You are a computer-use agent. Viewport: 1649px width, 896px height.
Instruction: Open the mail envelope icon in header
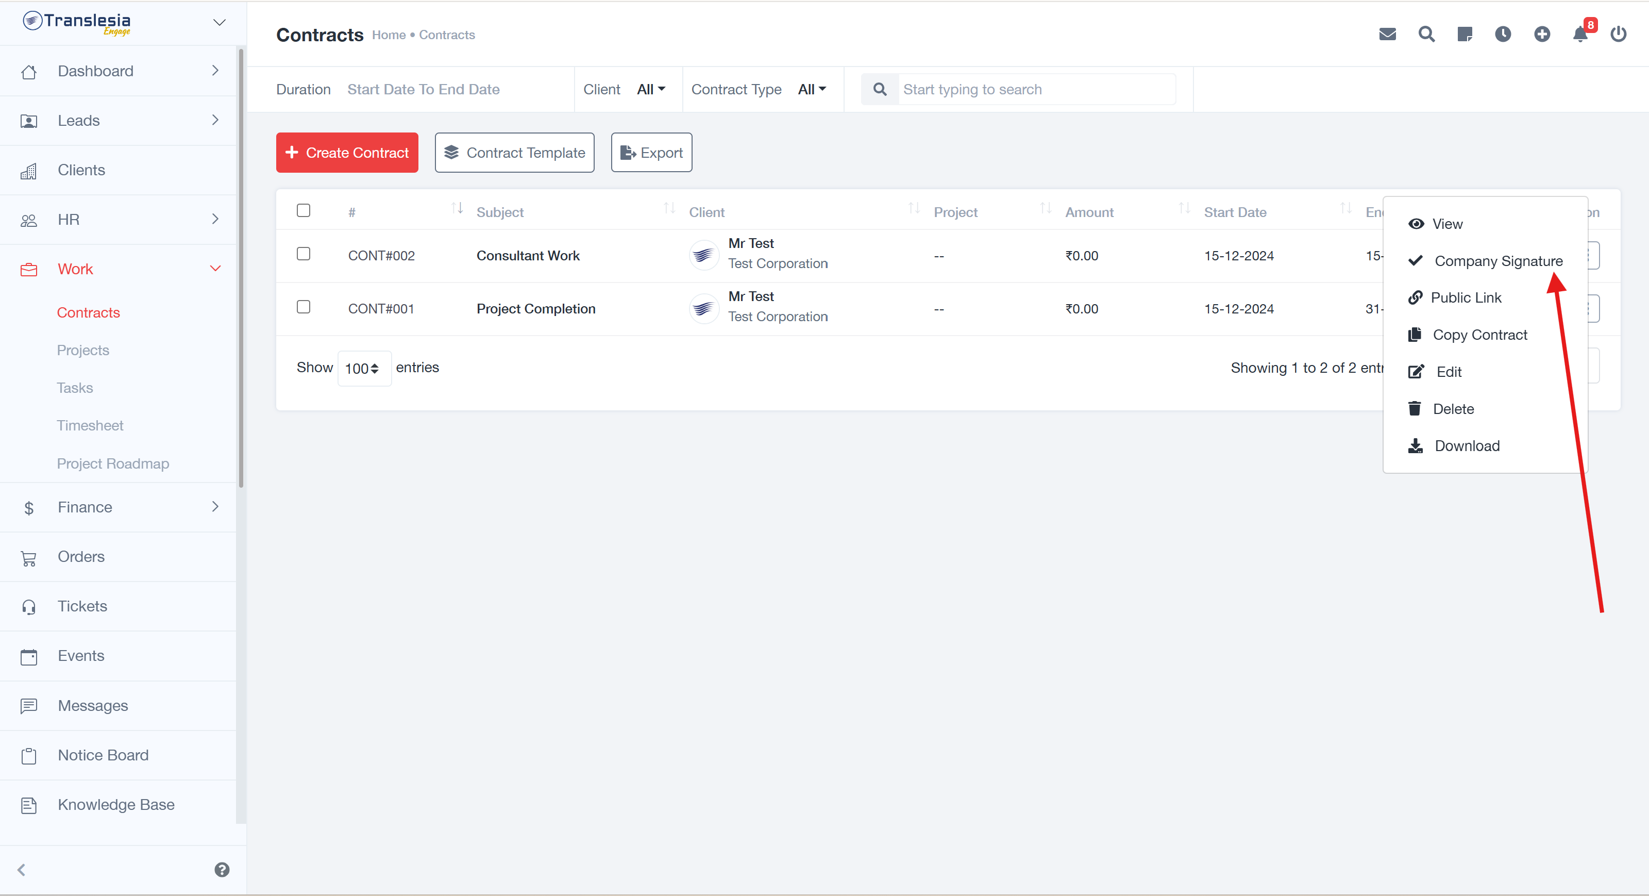pos(1387,34)
